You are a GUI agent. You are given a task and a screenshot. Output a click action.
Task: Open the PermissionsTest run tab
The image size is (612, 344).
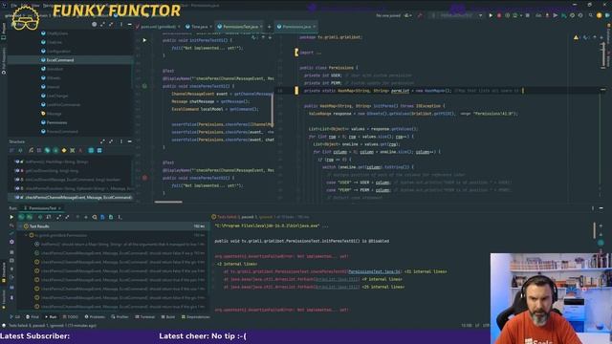click(41, 208)
